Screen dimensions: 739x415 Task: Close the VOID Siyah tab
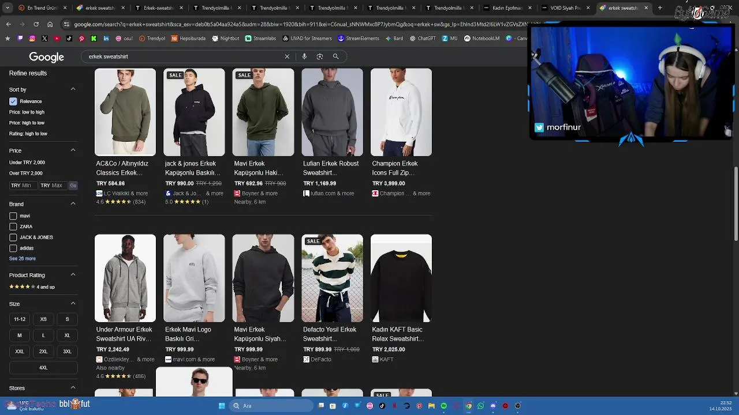tap(588, 8)
